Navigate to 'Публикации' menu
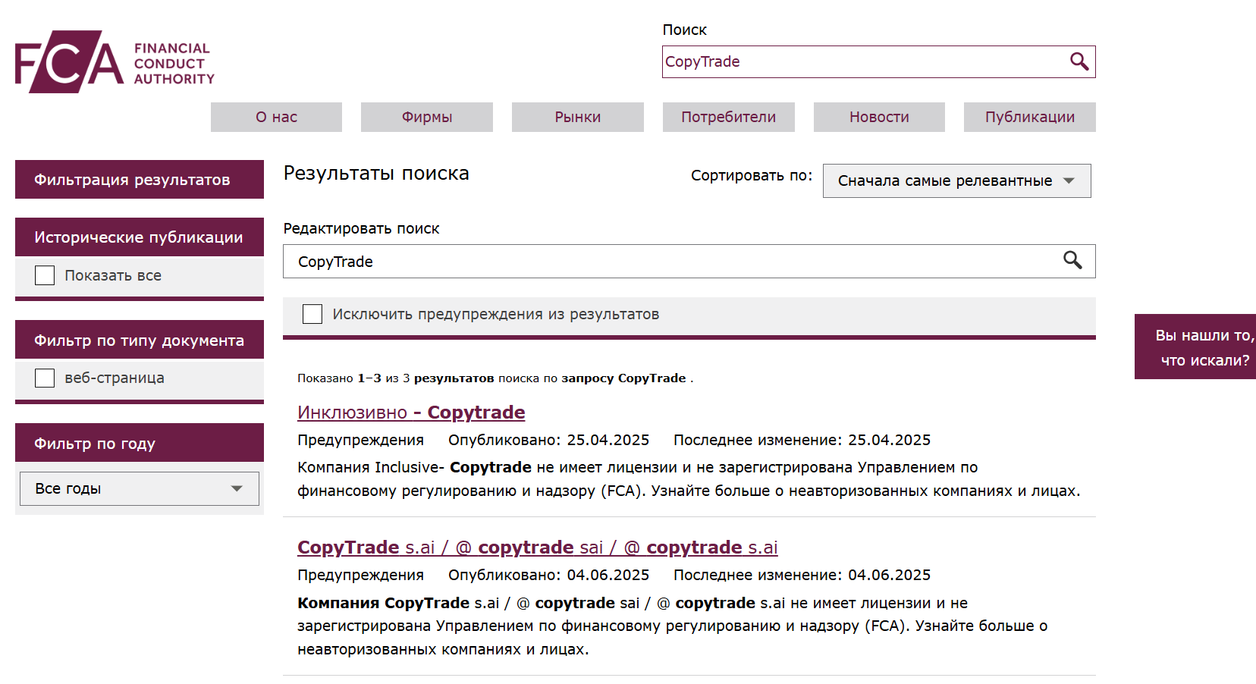The width and height of the screenshot is (1256, 684). click(1029, 118)
